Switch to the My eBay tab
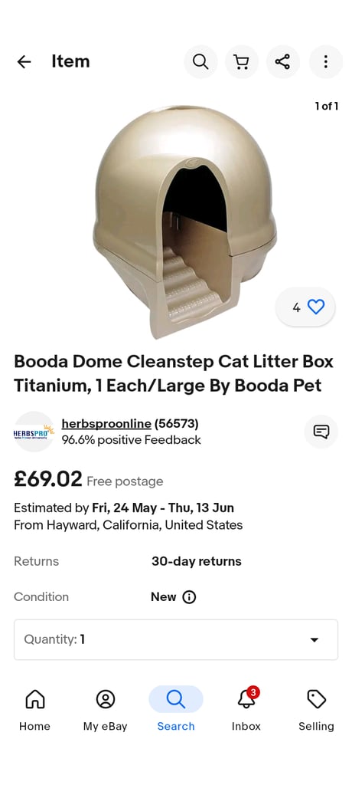The image size is (352, 785). [106, 709]
